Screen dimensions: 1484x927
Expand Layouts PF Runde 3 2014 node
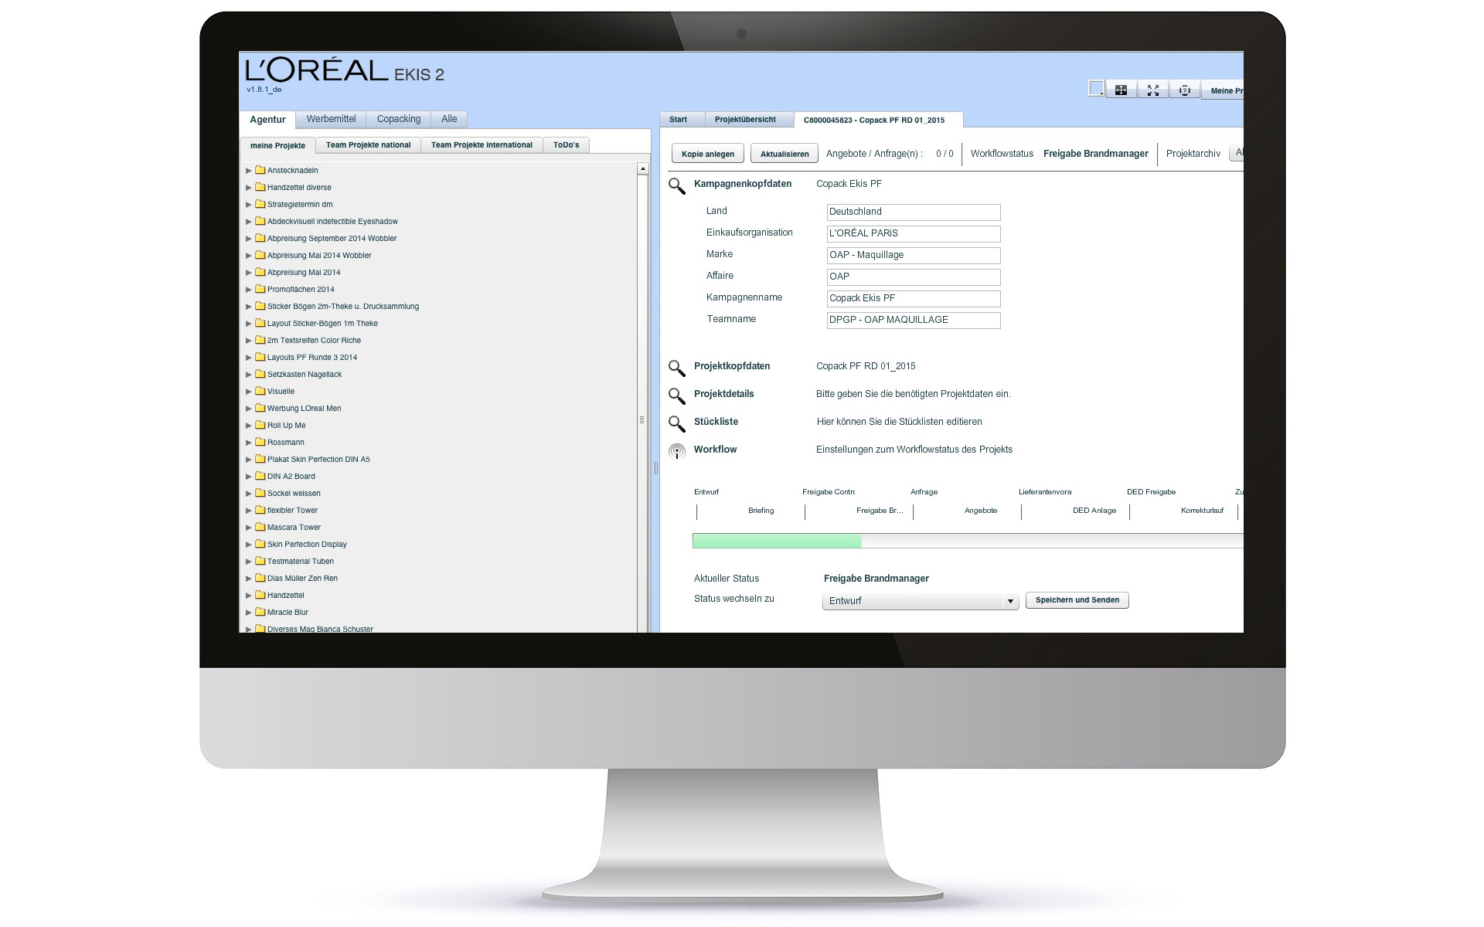coord(249,358)
